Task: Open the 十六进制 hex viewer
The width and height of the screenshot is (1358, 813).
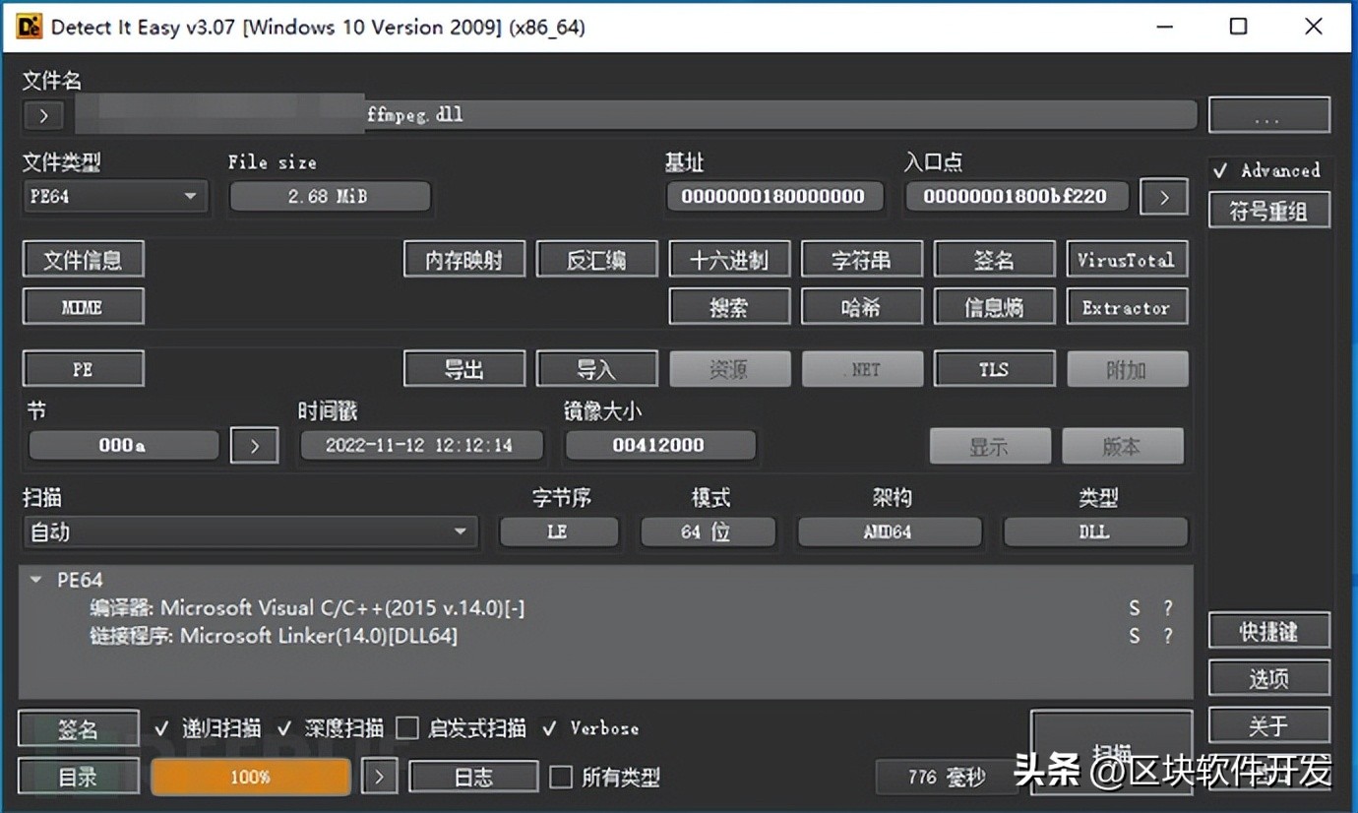Action: pos(729,259)
